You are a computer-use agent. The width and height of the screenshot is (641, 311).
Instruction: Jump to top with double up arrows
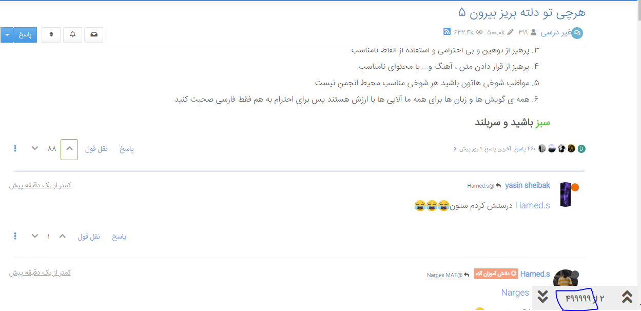tap(627, 297)
